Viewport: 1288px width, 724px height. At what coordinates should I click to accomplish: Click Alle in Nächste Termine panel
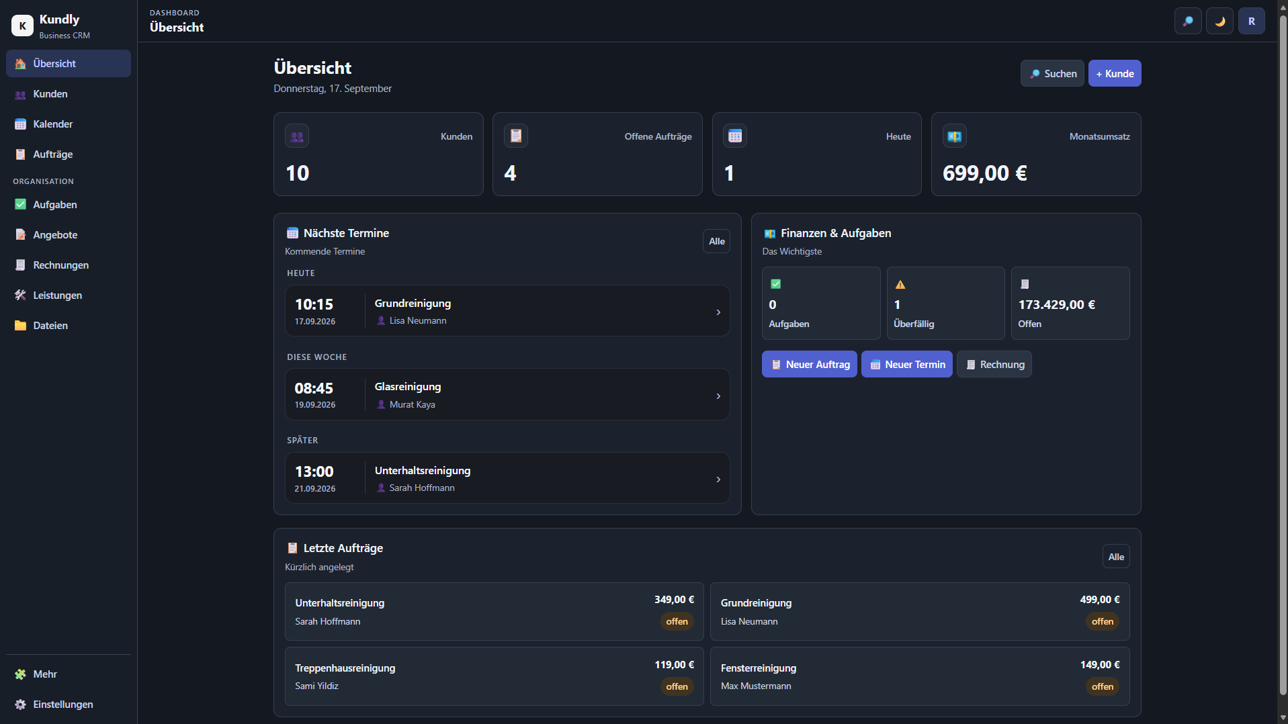click(x=716, y=242)
